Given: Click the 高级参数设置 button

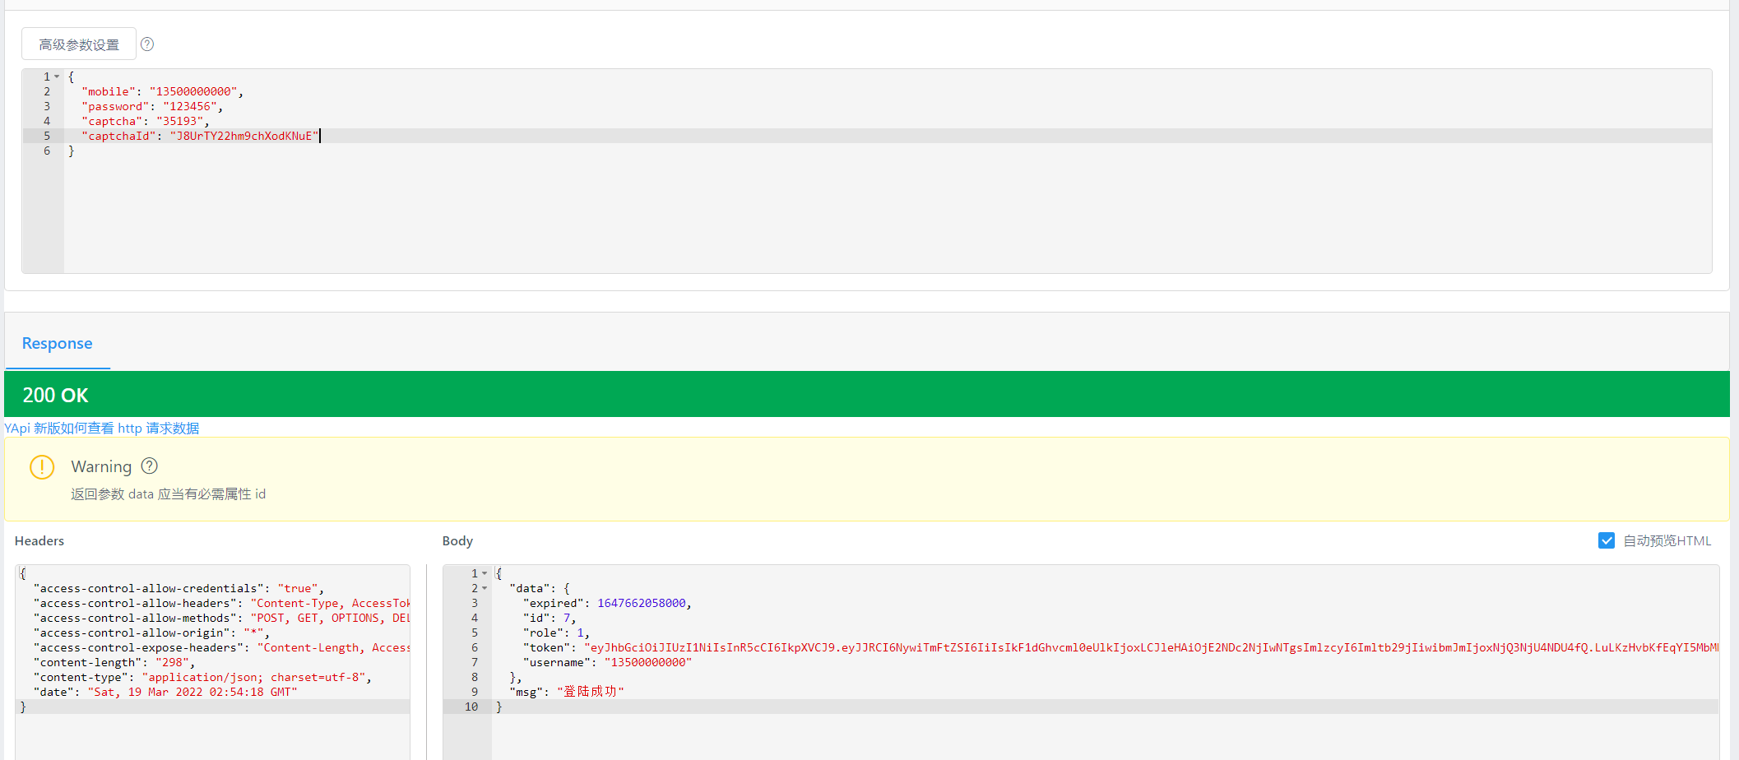Looking at the screenshot, I should coord(79,44).
